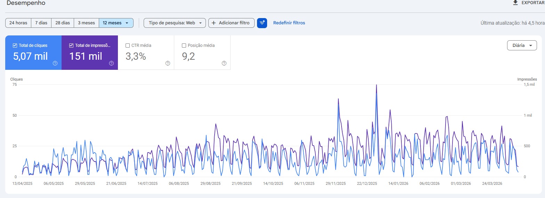
Task: Click the Redefinir filtros link
Action: click(x=289, y=23)
